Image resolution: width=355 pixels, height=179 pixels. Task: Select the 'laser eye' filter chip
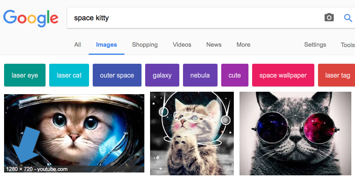tap(25, 75)
